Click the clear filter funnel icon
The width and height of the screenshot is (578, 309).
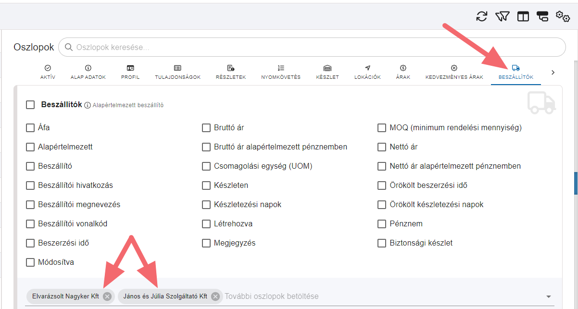[502, 16]
